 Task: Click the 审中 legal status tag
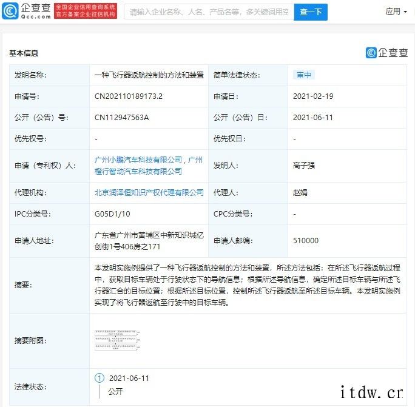tap(304, 75)
